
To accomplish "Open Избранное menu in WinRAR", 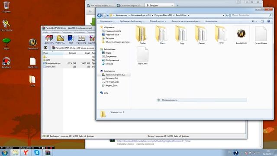I will pyautogui.click(x=79, y=32).
